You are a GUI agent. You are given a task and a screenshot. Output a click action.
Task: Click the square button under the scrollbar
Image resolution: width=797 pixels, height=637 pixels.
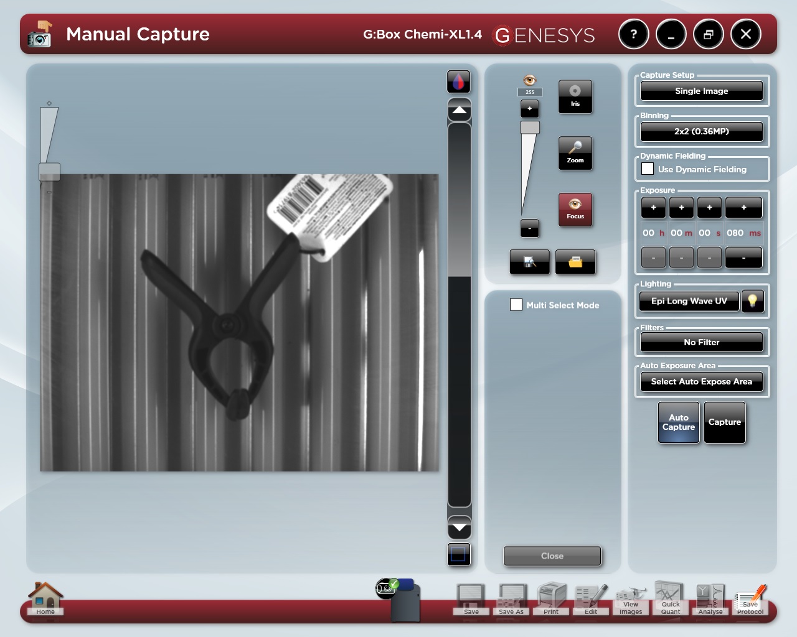[x=459, y=554]
